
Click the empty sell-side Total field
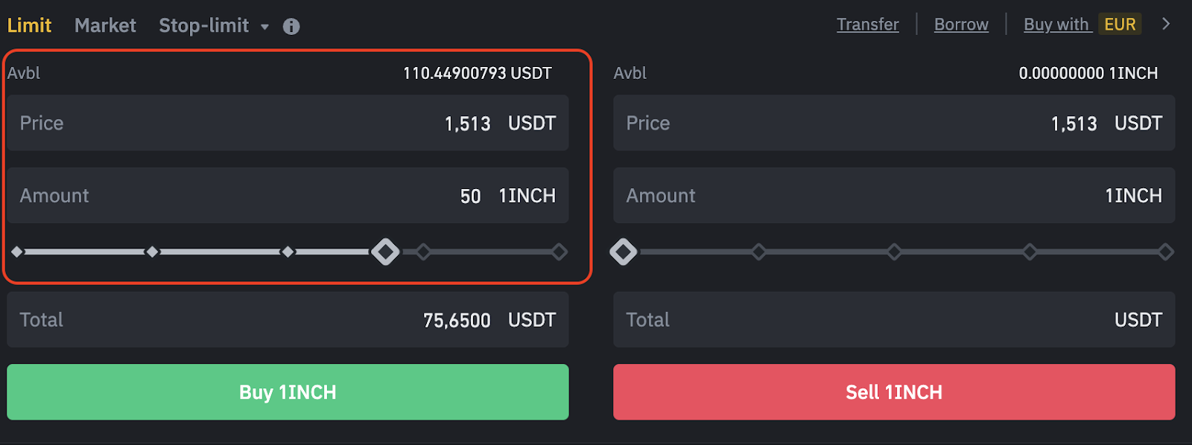893,320
